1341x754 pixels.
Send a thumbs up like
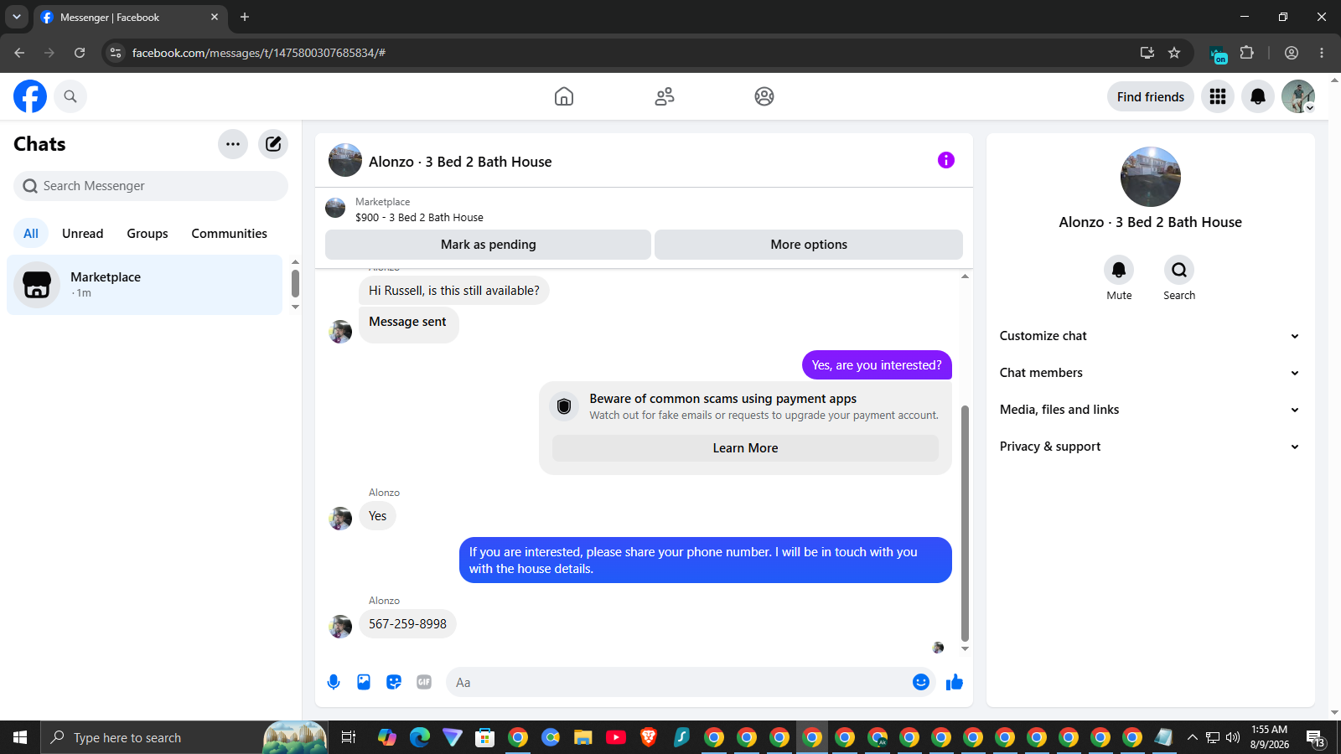pos(955,682)
